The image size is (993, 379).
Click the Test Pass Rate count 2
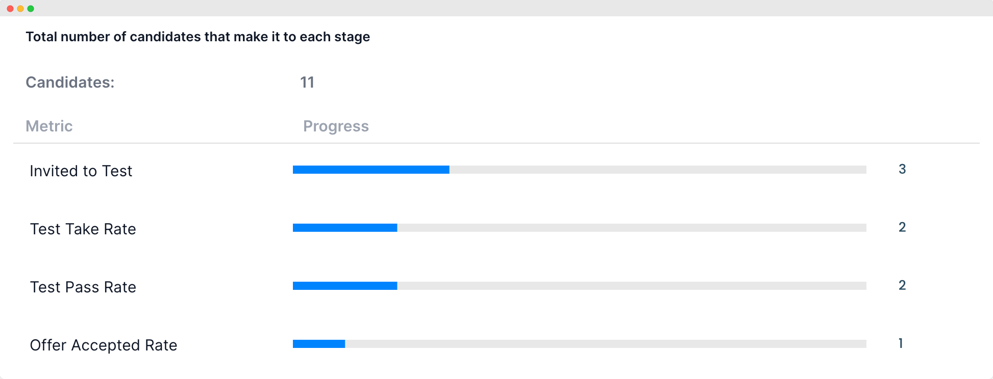tap(902, 285)
